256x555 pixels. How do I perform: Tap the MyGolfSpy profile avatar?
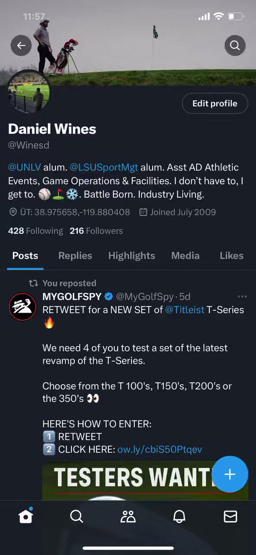23,307
